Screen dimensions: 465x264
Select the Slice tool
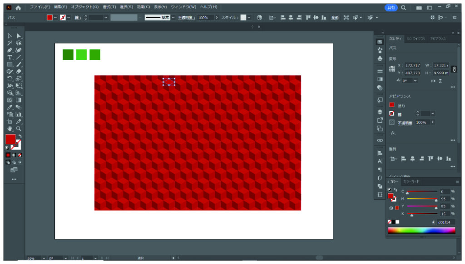pos(19,121)
